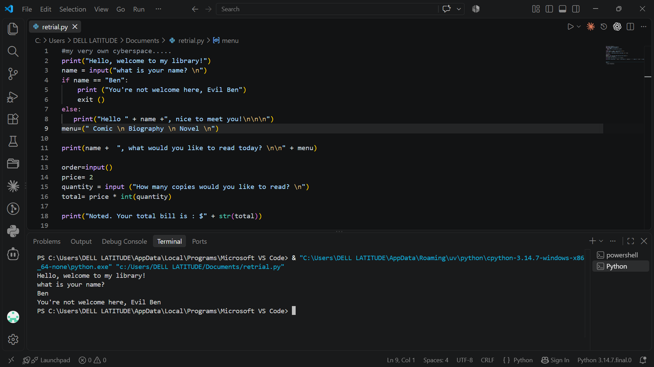654x367 pixels.
Task: Close the terminal panel
Action: (644, 241)
